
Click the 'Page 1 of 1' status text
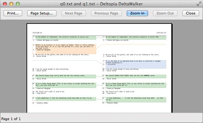click(x=11, y=119)
